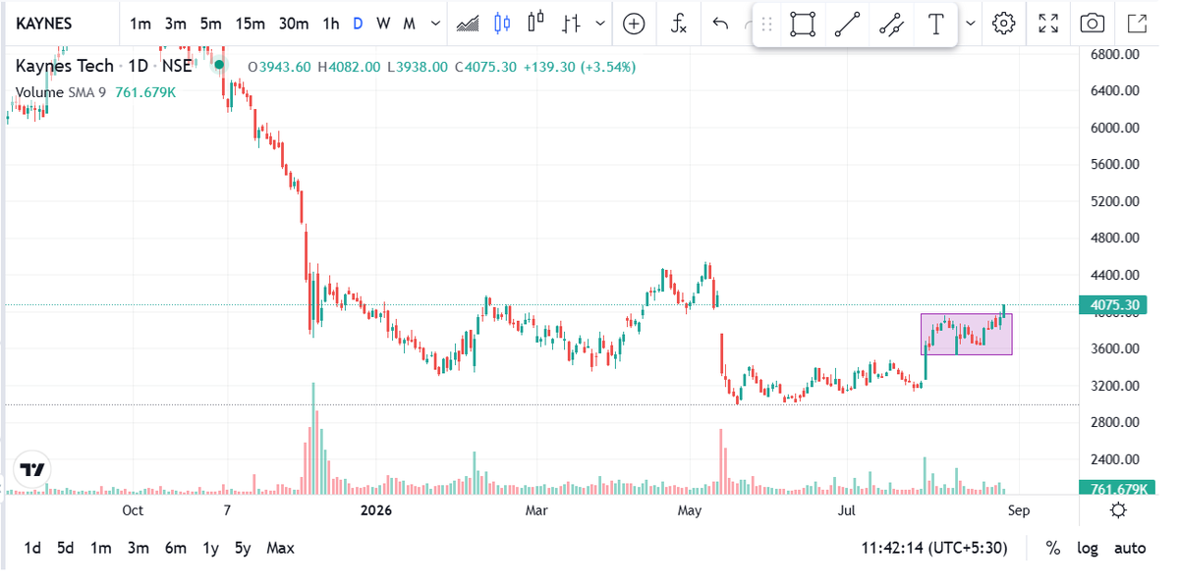
Task: Choose the bar chart style
Action: (x=571, y=24)
